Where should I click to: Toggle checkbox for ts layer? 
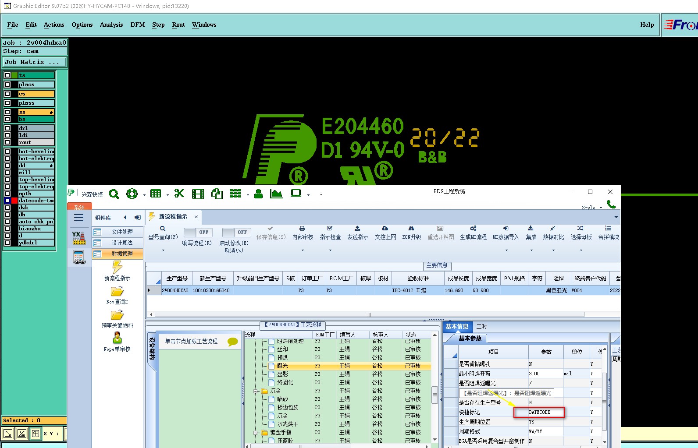coord(7,75)
